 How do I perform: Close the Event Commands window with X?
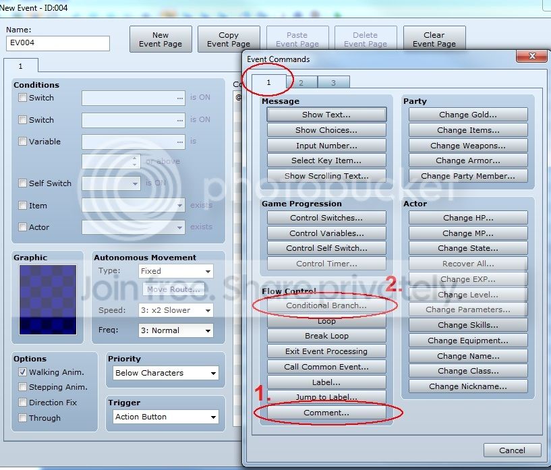click(531, 56)
